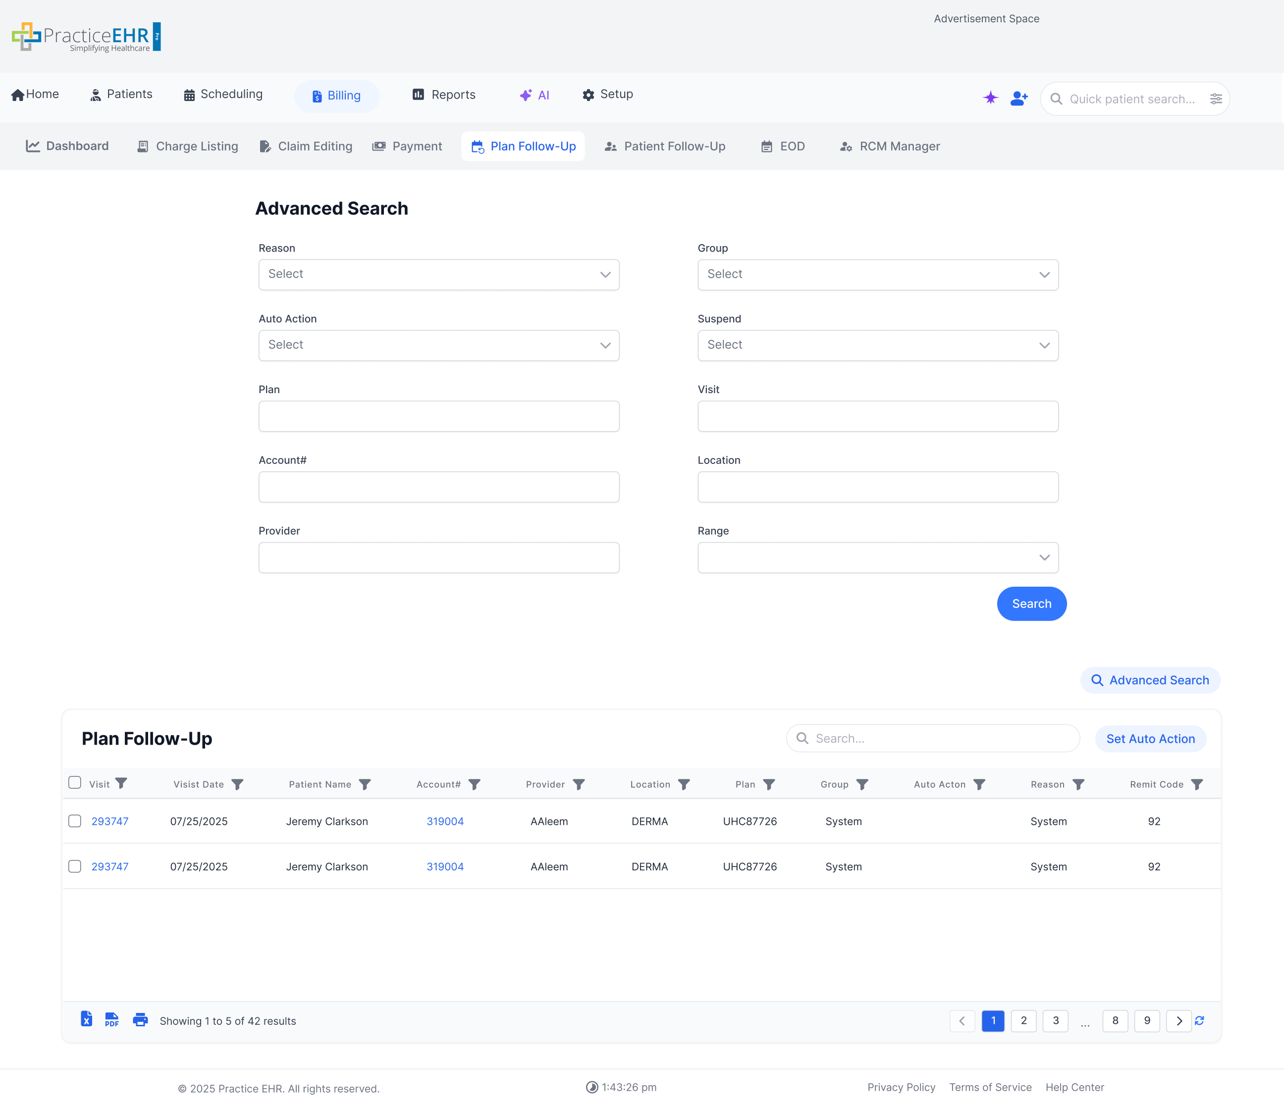Open the Reason dropdown in Advanced Search
The height and width of the screenshot is (1108, 1284).
pos(439,274)
